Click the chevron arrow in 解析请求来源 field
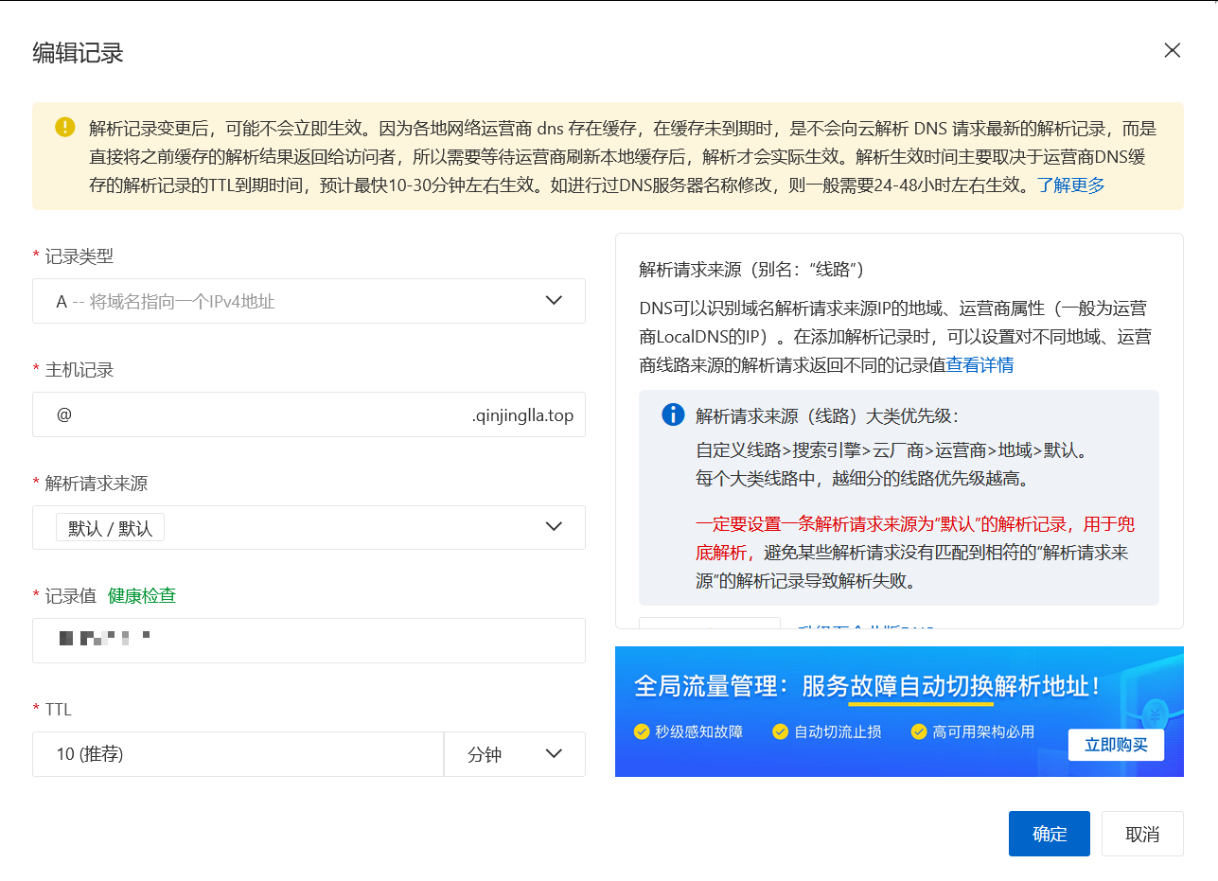This screenshot has height=881, width=1218. pyautogui.click(x=554, y=527)
